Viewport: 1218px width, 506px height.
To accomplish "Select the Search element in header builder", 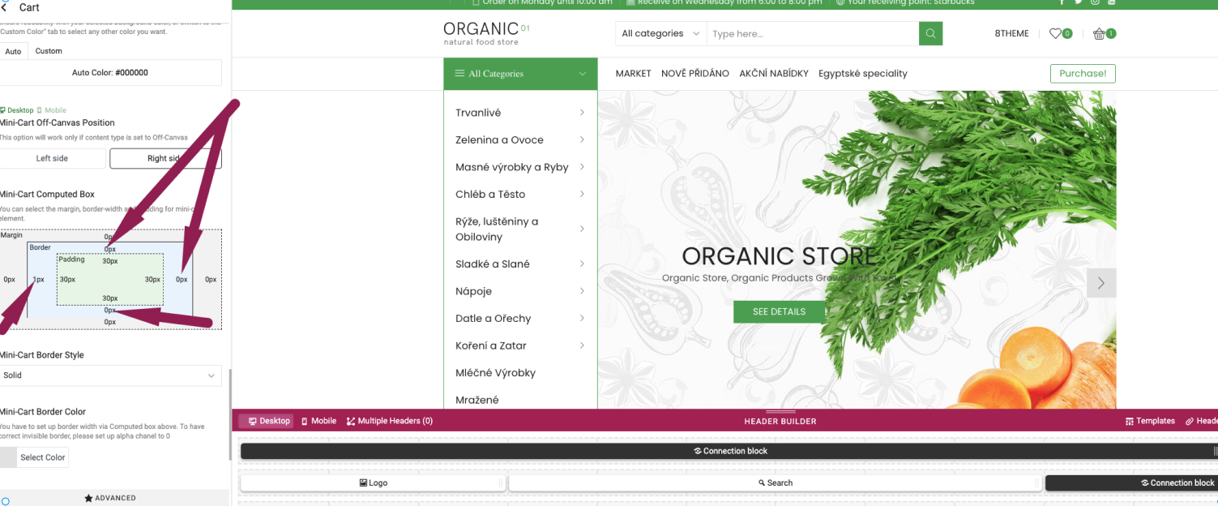I will (776, 482).
